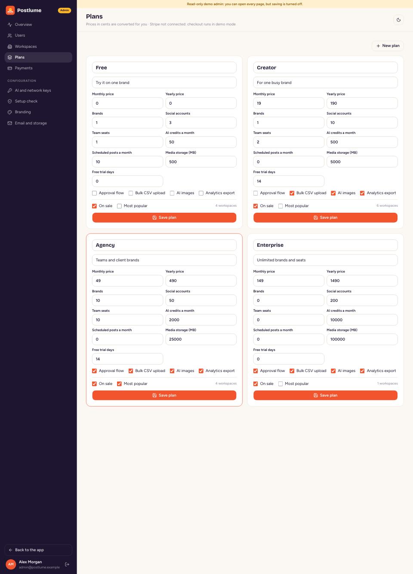Click the read-only demo admin banner text
The height and width of the screenshot is (574, 413).
245,4
